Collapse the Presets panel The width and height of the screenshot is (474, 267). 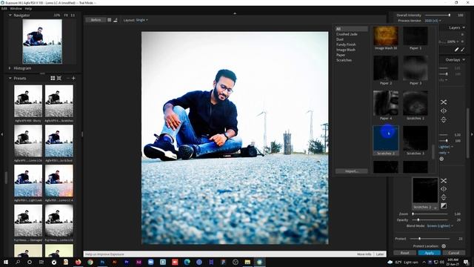pyautogui.click(x=10, y=78)
